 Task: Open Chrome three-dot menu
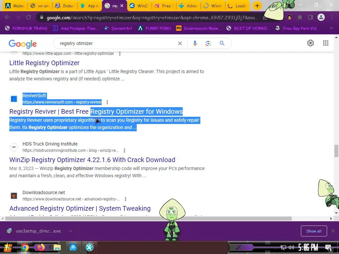pos(332,17)
